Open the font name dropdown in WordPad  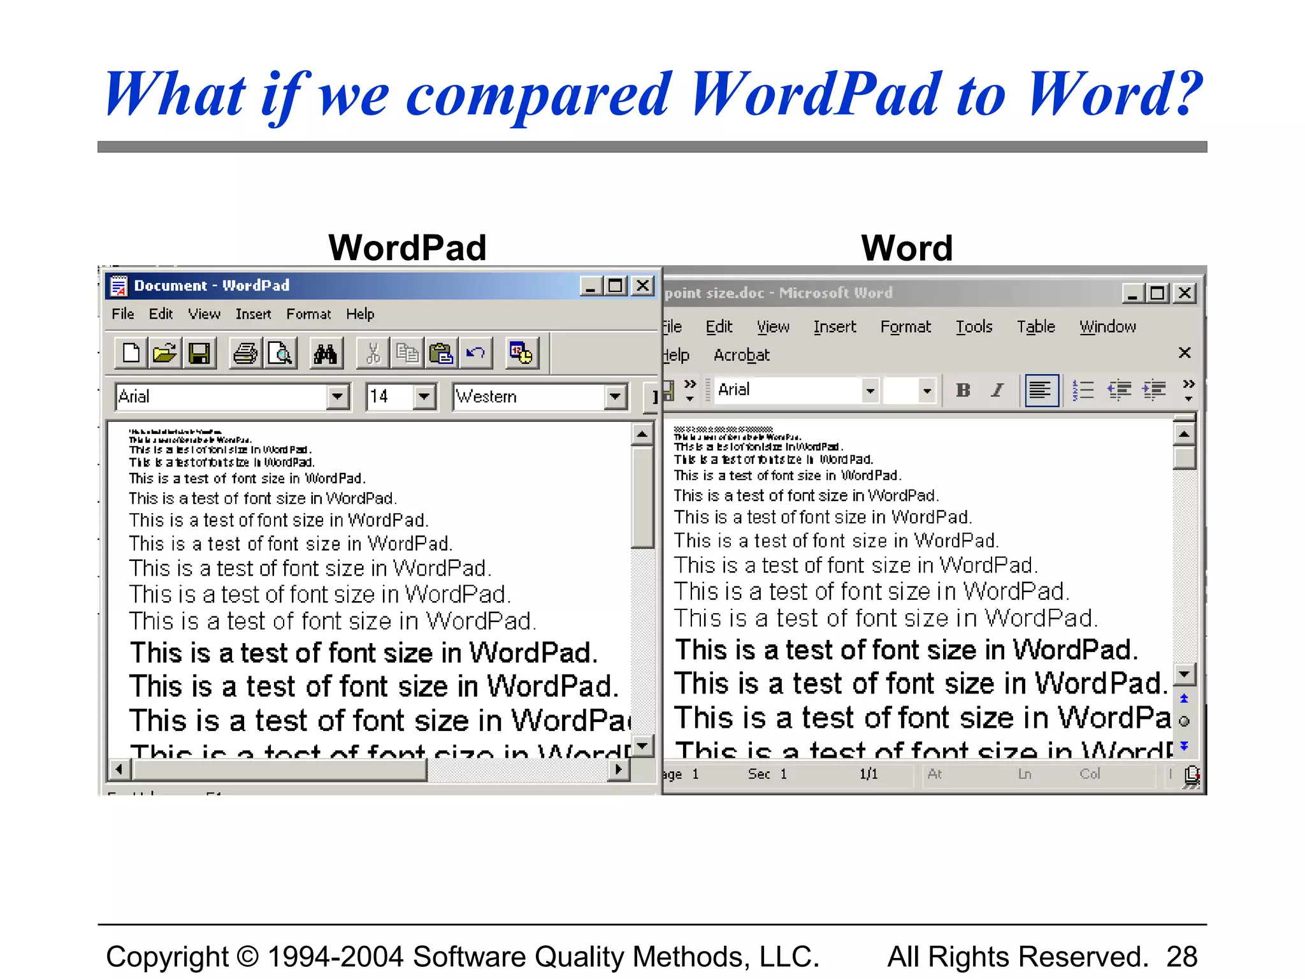[337, 396]
